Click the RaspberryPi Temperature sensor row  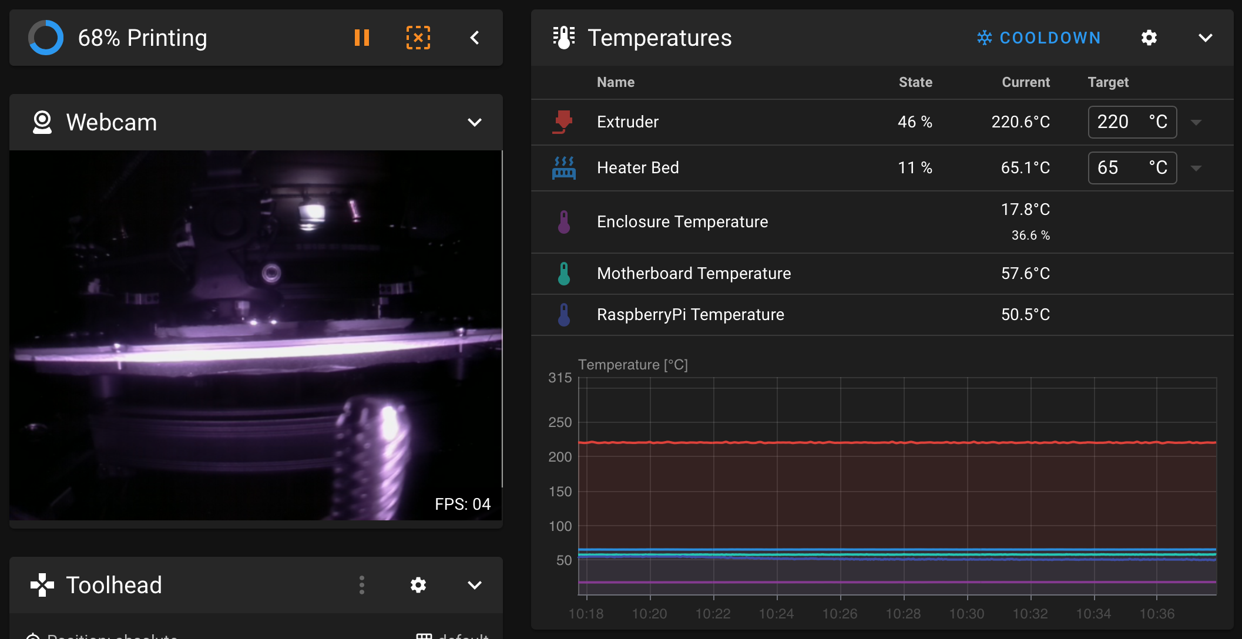[x=690, y=315]
